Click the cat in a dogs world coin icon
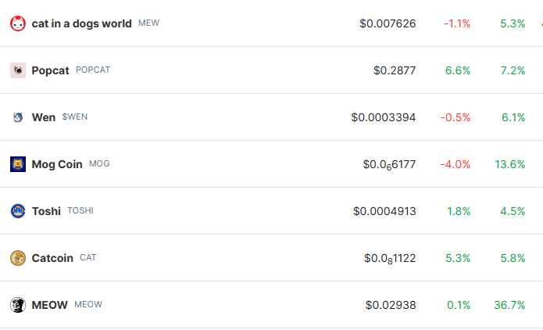543x330 pixels. pos(18,23)
